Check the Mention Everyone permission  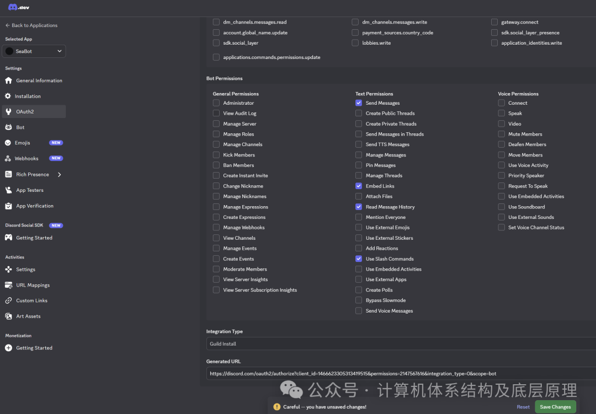pos(359,217)
